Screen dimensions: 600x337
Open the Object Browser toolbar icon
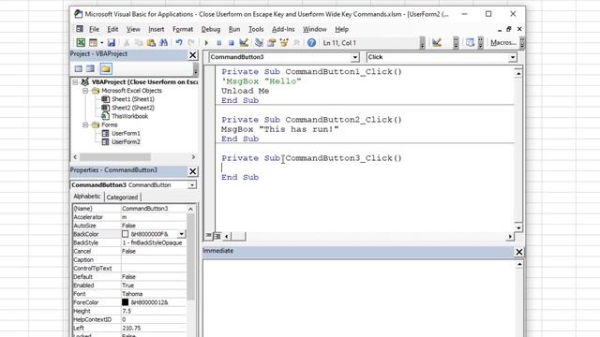[284, 43]
